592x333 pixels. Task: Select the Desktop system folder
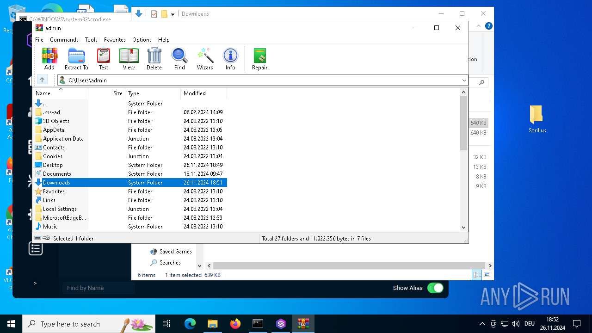click(130, 165)
